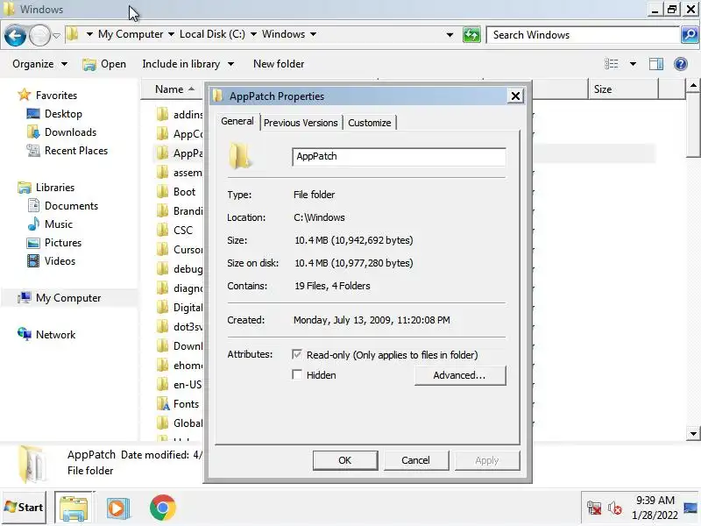Open the recent pages dropdown arrow
The width and height of the screenshot is (701, 526).
coord(57,35)
